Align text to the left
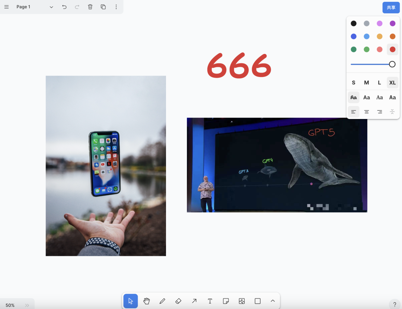Viewport: 402px width, 309px height. pyautogui.click(x=354, y=112)
